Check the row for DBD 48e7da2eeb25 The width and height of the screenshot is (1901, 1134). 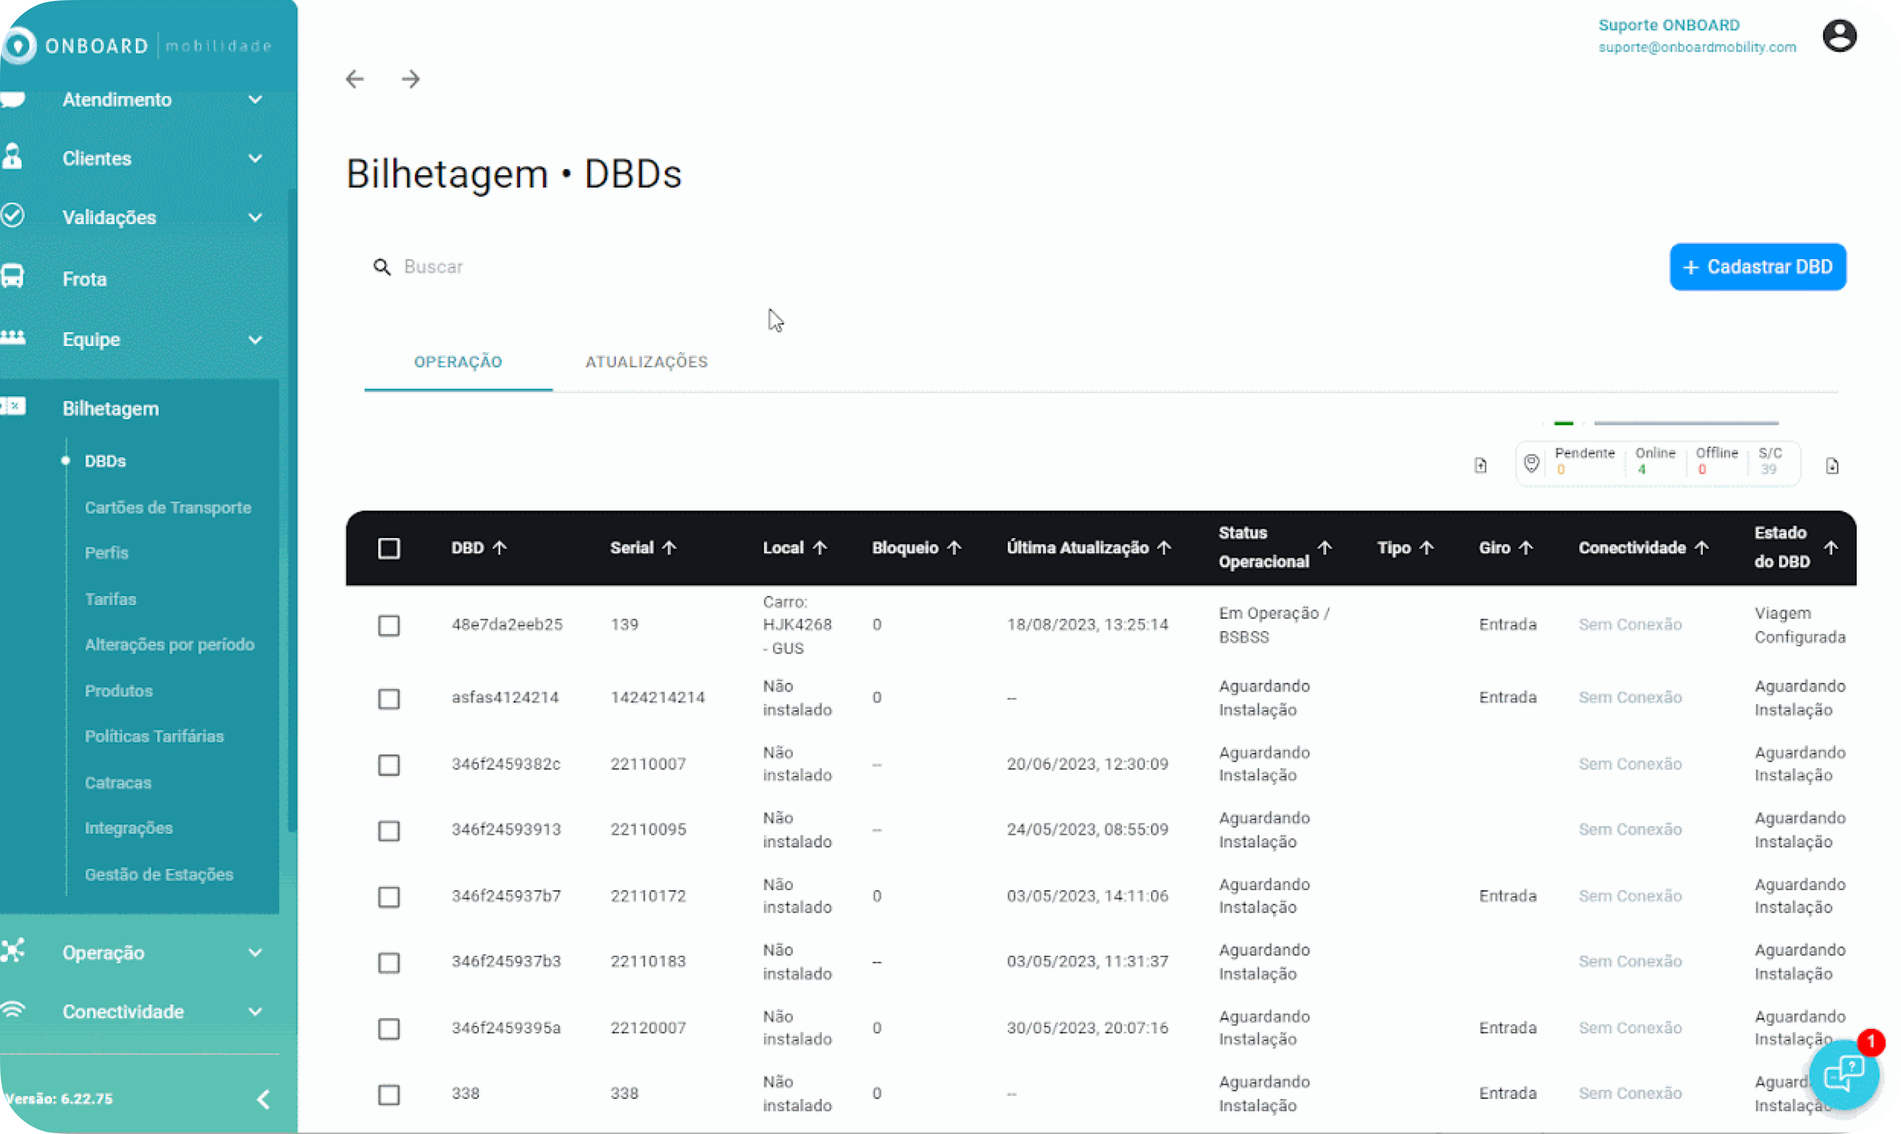[389, 626]
